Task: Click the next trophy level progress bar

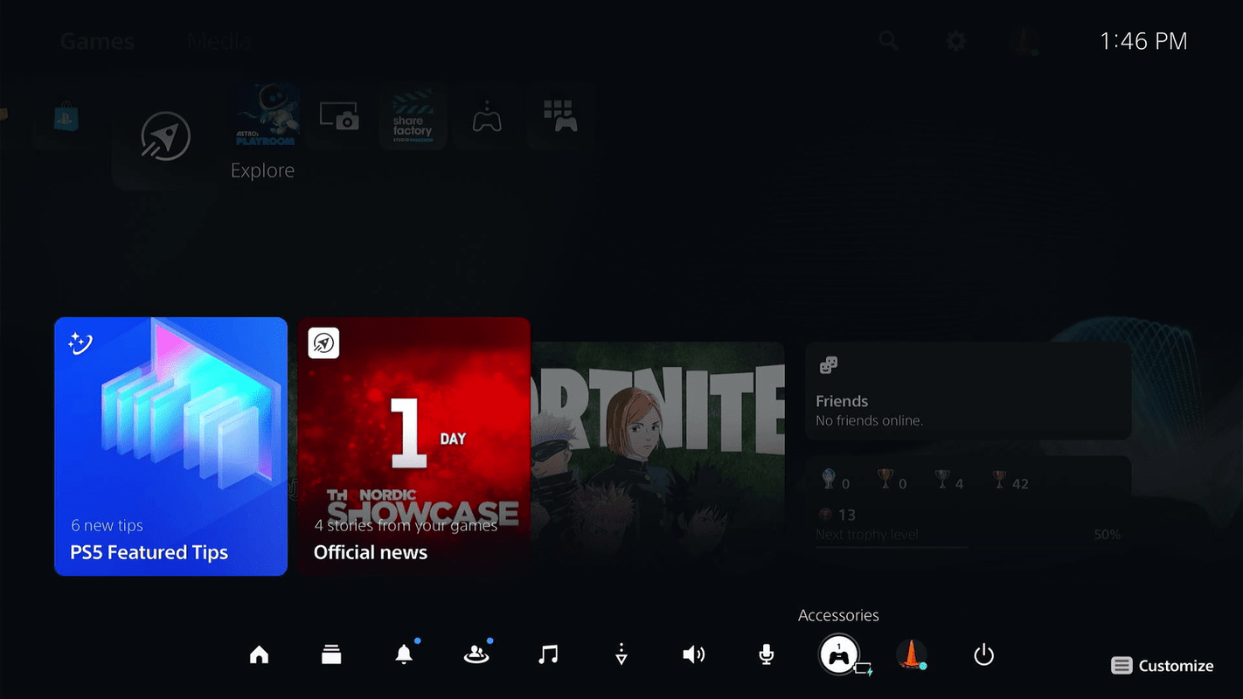Action: point(968,548)
